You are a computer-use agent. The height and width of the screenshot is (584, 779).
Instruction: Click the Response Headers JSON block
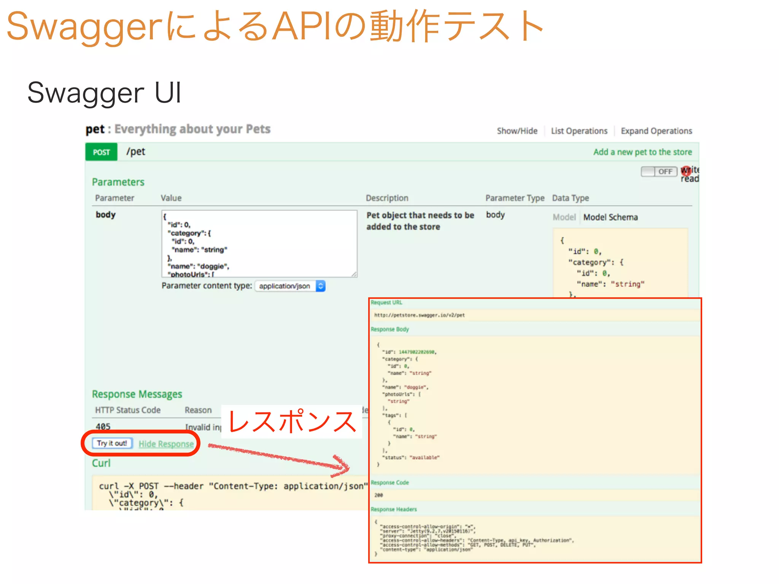534,538
